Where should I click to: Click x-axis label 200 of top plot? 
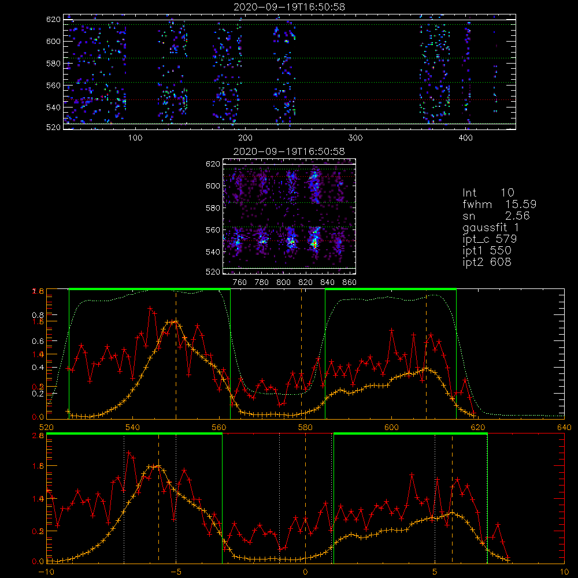pos(245,138)
